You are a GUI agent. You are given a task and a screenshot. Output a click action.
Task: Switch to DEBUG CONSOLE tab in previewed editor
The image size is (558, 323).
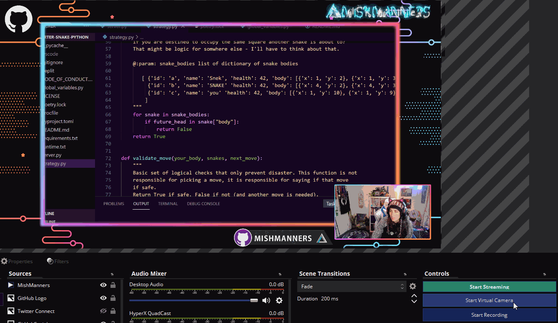203,204
